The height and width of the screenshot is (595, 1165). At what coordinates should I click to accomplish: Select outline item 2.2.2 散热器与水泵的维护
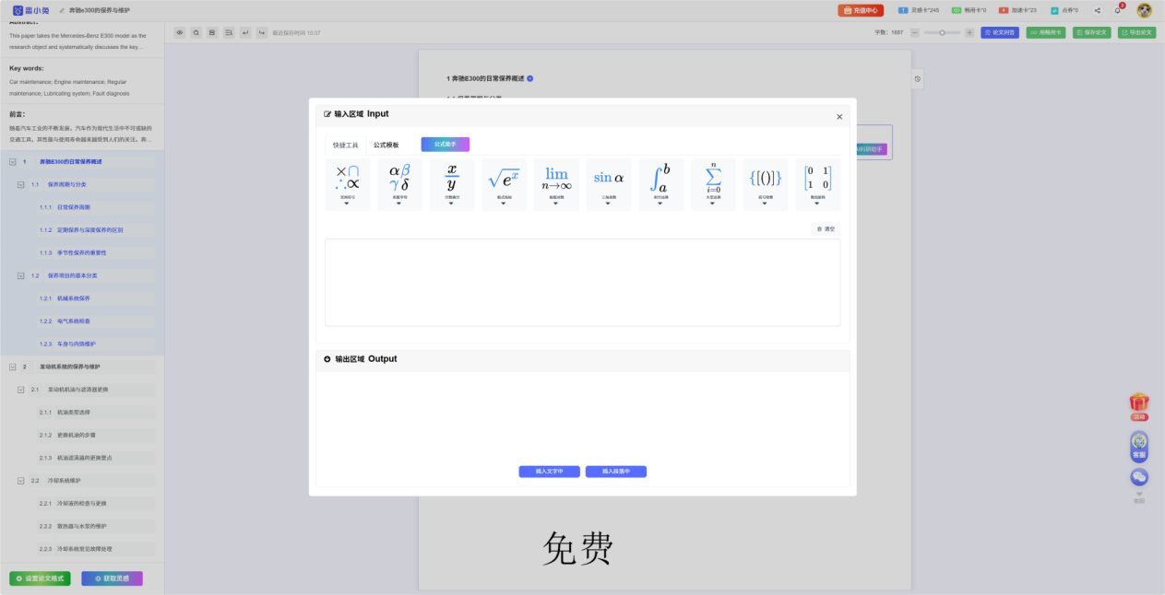(x=98, y=526)
